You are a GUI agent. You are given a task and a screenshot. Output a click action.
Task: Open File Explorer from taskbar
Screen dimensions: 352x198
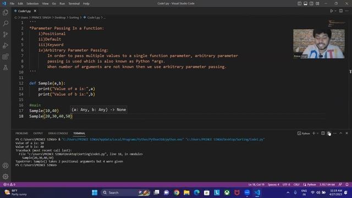[186, 193]
